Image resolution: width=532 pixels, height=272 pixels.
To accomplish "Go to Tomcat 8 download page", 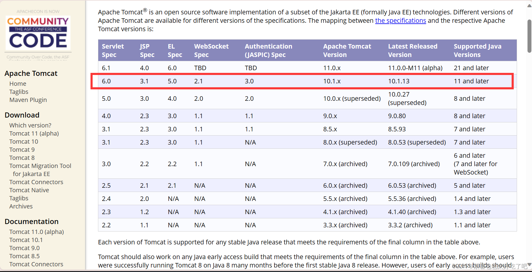I will coord(22,158).
